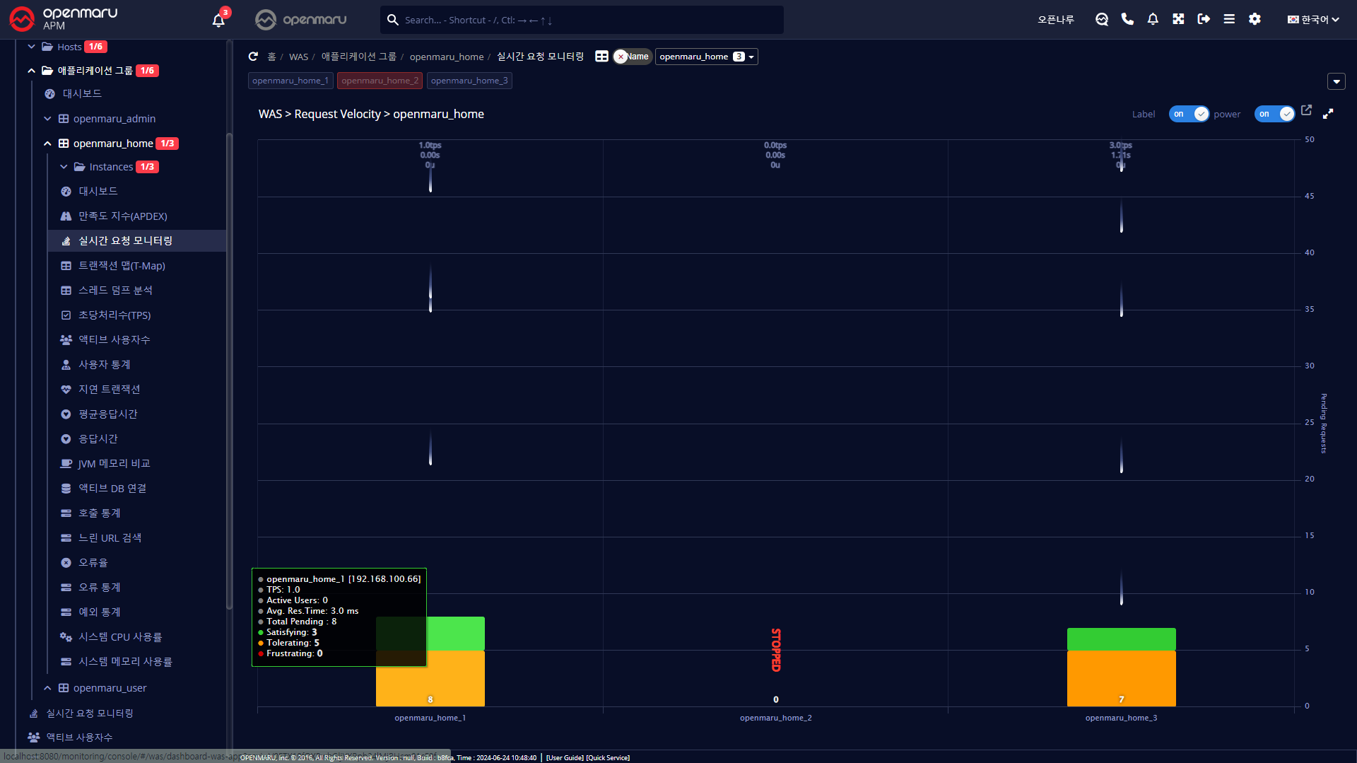Expand chart to fullscreen view
The height and width of the screenshot is (763, 1357).
pos(1328,114)
